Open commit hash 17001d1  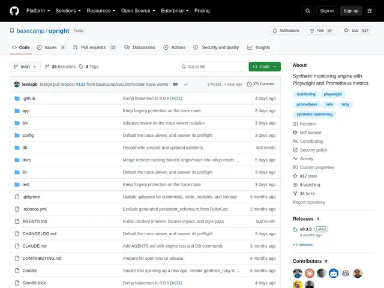click(214, 84)
